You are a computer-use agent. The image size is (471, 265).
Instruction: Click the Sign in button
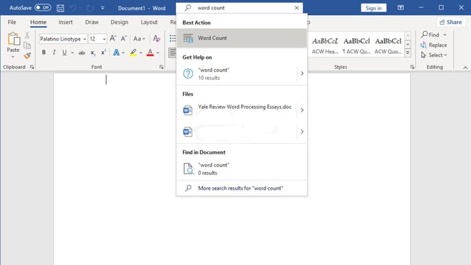[x=373, y=8]
